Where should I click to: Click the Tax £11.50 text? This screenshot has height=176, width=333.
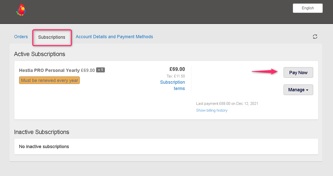pos(176,76)
